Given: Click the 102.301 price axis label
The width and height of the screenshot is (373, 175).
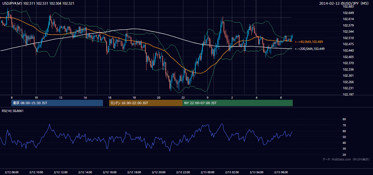Looking at the screenshot, I should (348, 76).
